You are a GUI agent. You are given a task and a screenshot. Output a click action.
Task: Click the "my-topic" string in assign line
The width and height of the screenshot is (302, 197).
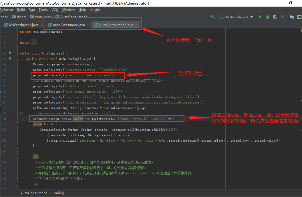140,119
